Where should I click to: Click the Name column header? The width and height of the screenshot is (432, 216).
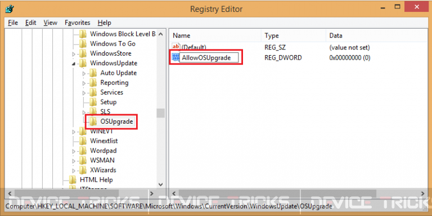[215, 35]
